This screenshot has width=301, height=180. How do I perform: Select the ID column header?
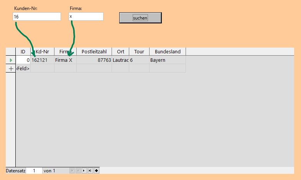(x=23, y=51)
